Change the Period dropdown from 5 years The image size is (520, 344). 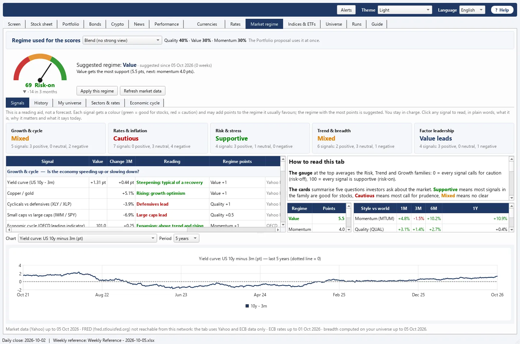tap(186, 238)
